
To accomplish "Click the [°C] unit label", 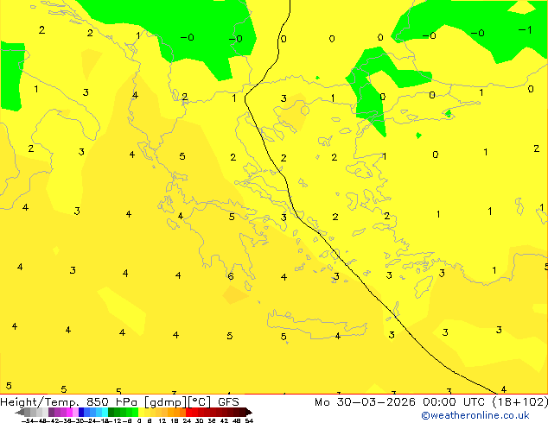I will [x=200, y=402].
